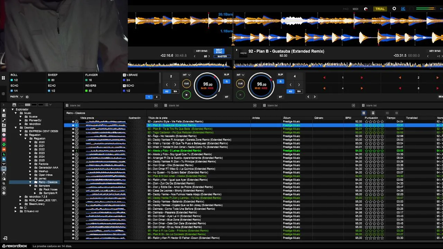Open the Recordings disc icon in sidebar
The image size is (443, 249).
click(4, 193)
